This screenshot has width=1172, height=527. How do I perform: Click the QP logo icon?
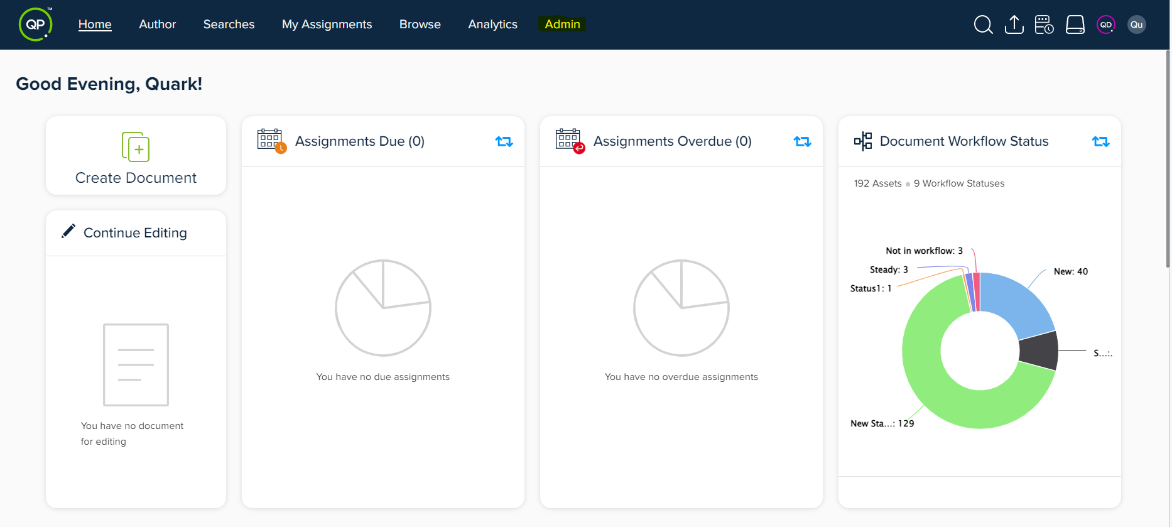coord(35,24)
